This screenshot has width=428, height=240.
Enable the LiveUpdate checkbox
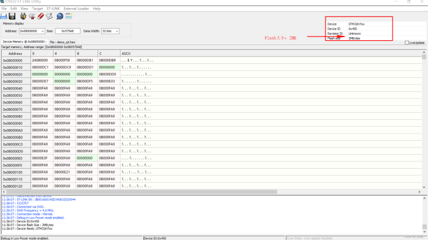(x=407, y=43)
